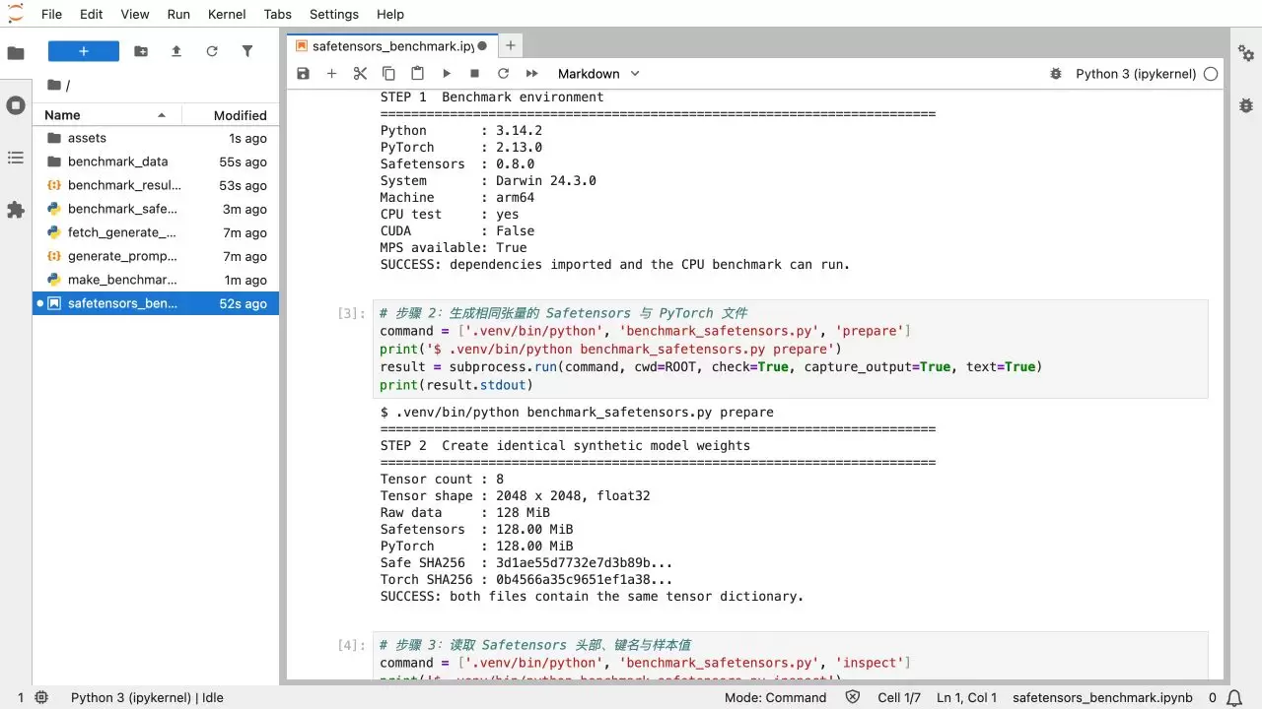The image size is (1262, 709).
Task: Open the Kernel menu
Action: coord(227,14)
